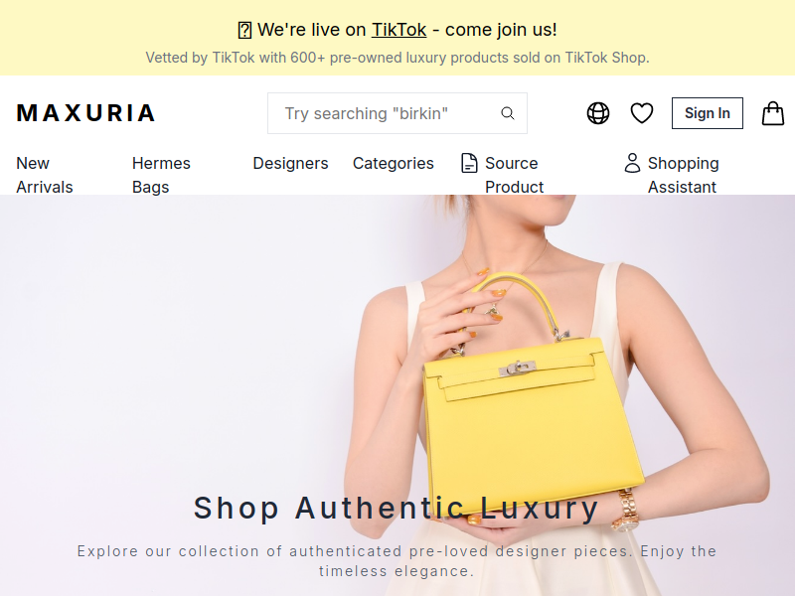Click the Sign In button
The width and height of the screenshot is (795, 596).
[x=708, y=113]
